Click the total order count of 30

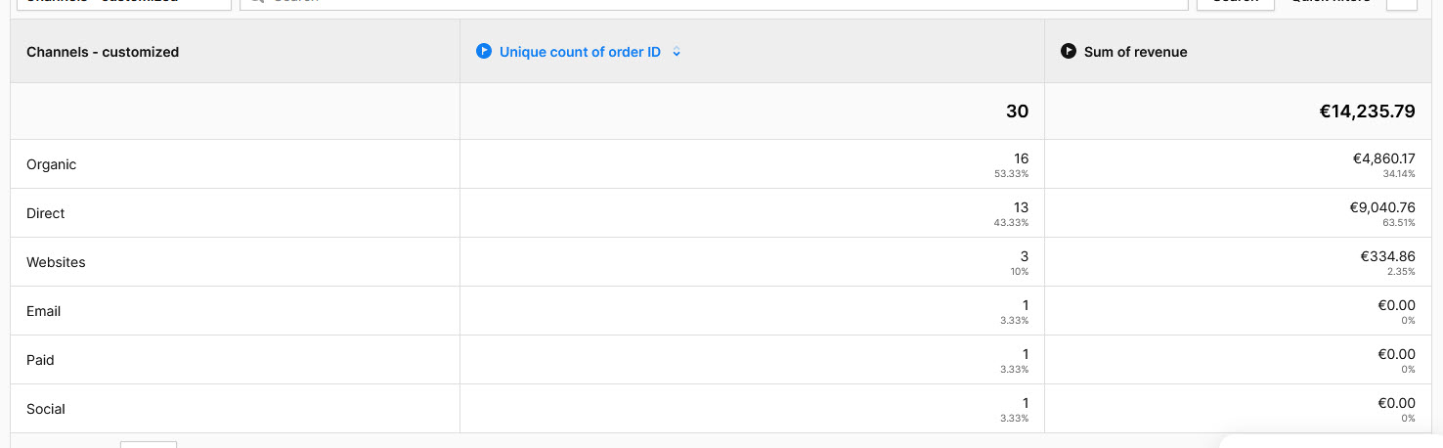click(x=1017, y=112)
